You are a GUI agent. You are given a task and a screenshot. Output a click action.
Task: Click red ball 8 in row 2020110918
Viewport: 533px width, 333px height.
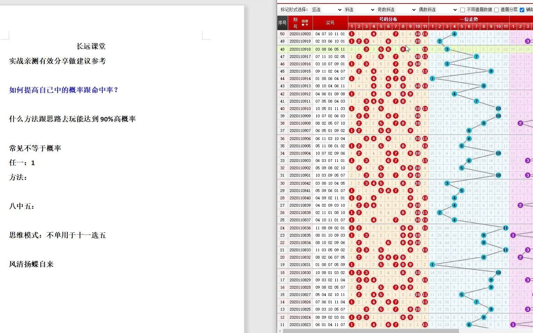pyautogui.click(x=403, y=49)
